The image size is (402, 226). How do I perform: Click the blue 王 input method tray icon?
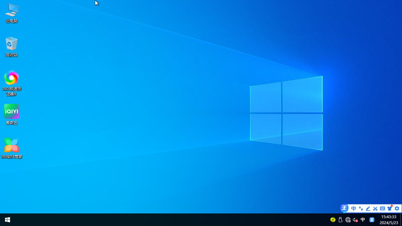372,219
